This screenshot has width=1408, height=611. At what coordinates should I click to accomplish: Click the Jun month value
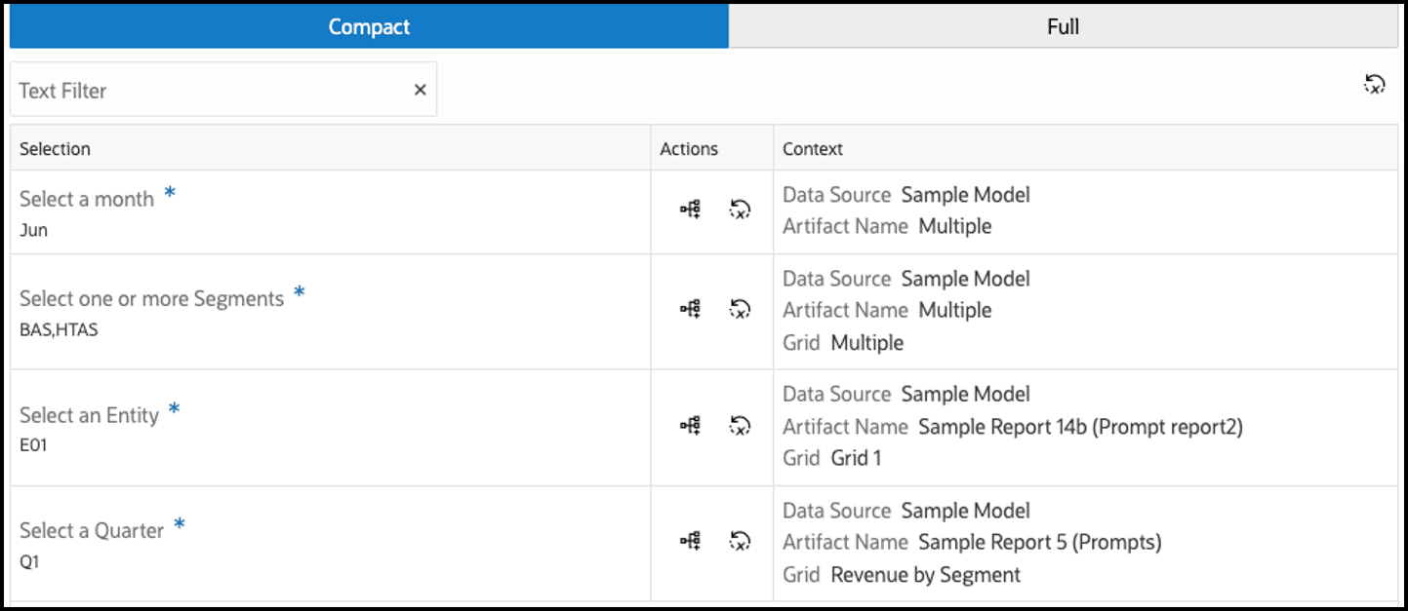click(33, 231)
